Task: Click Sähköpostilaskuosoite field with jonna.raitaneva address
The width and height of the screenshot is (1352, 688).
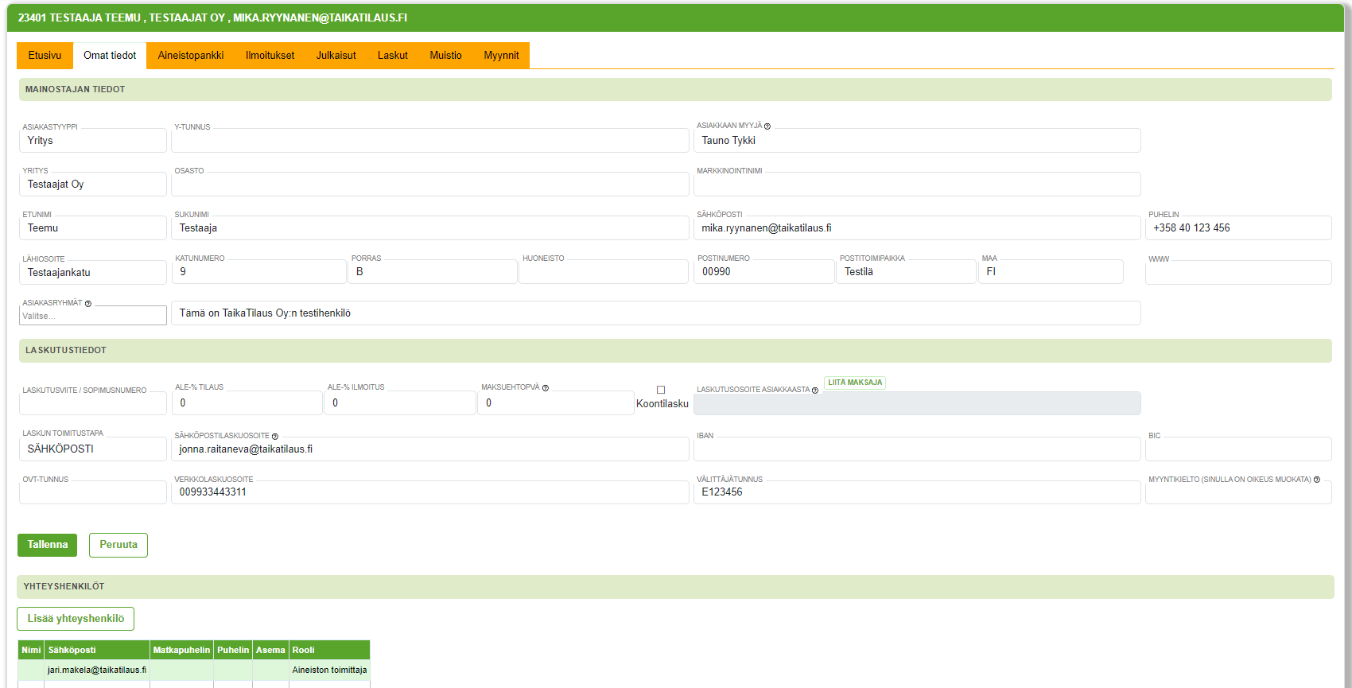Action: click(430, 449)
